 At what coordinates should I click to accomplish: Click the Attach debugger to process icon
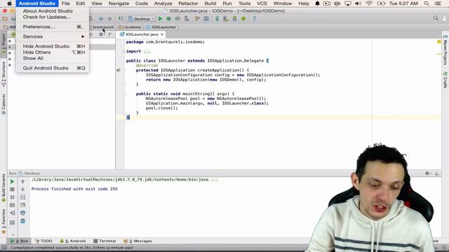(x=187, y=19)
